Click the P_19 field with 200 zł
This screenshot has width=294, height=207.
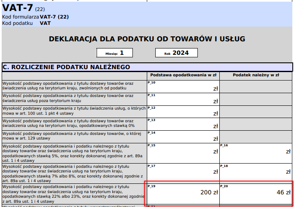(183, 194)
